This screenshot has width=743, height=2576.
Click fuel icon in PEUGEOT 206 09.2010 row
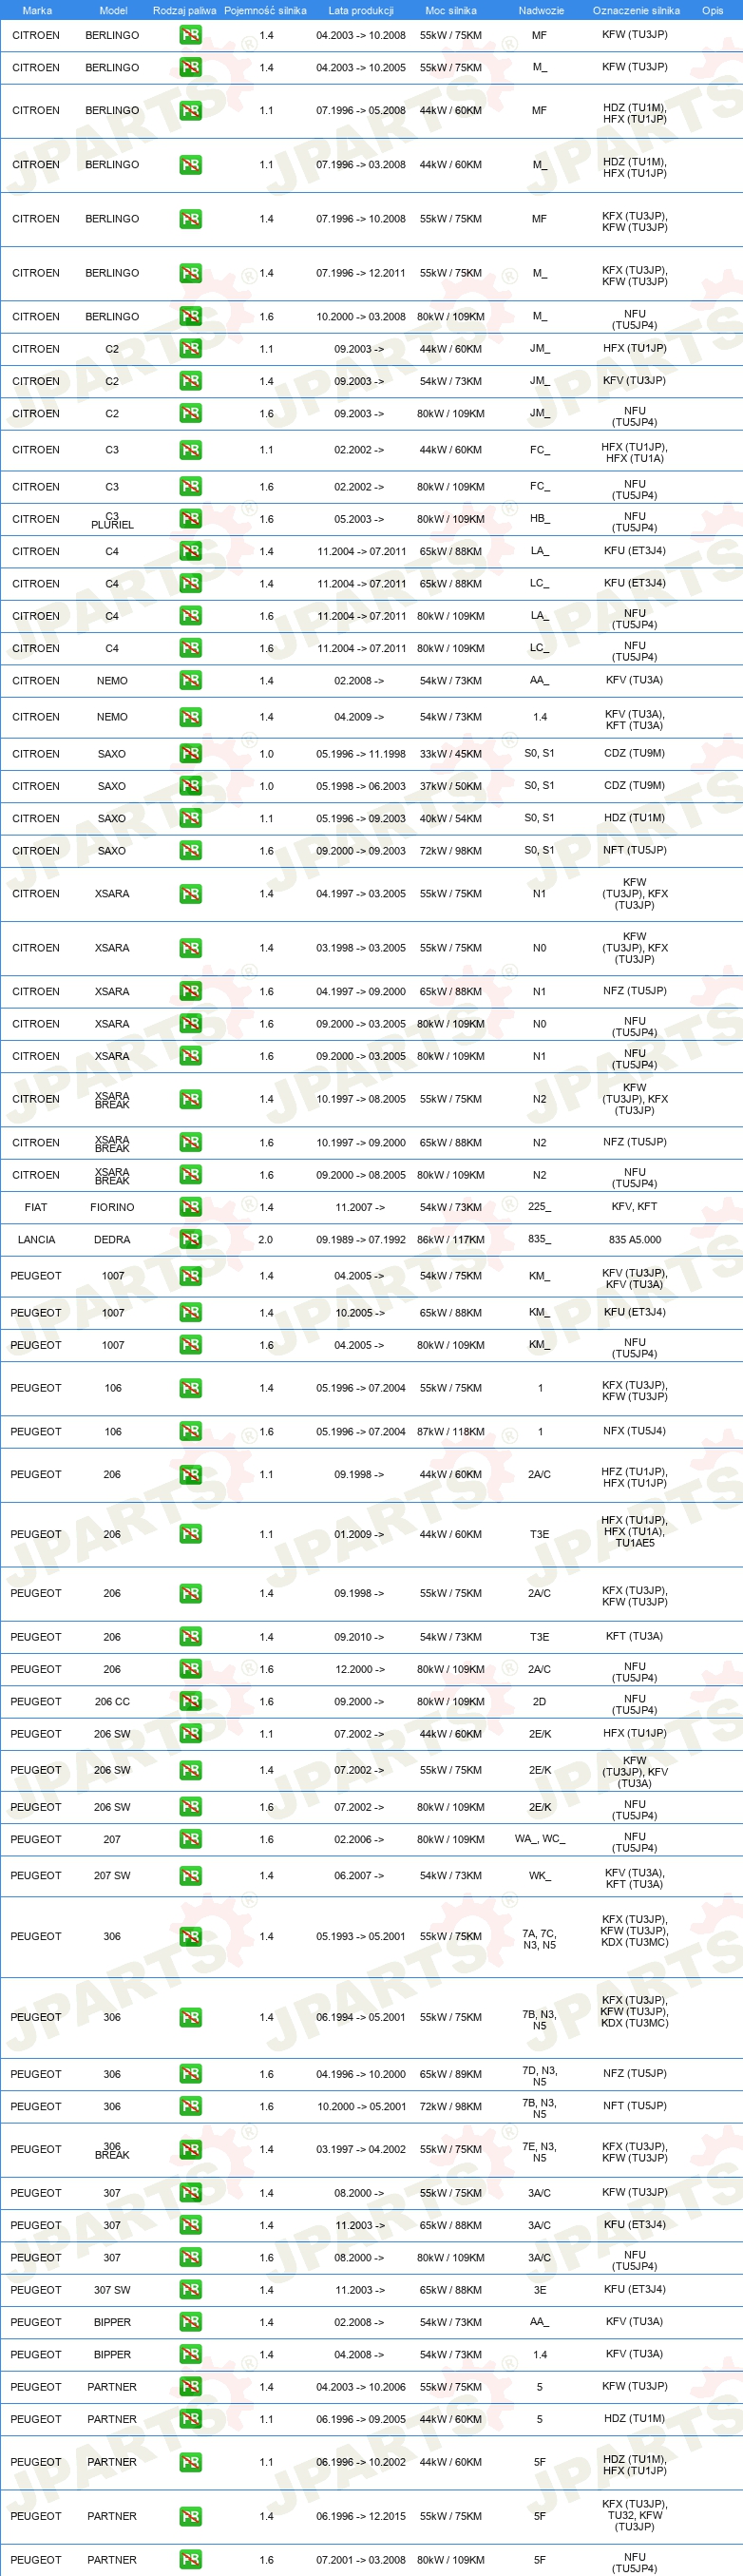(190, 1637)
